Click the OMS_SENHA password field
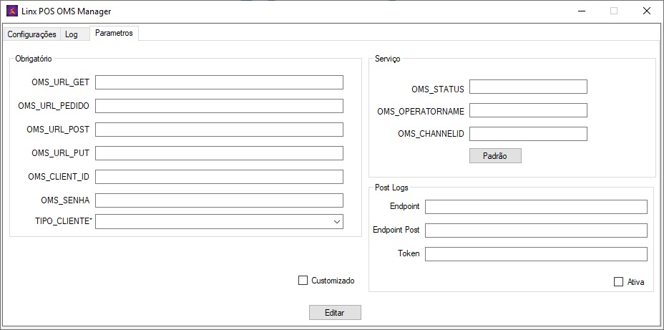The width and height of the screenshot is (664, 330). 219,200
